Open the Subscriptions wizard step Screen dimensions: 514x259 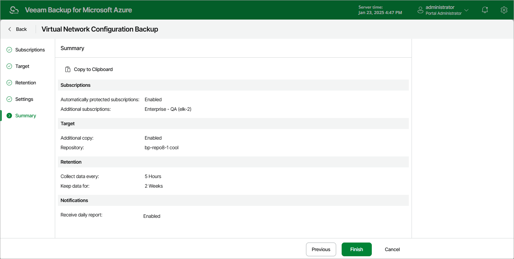[x=30, y=50]
